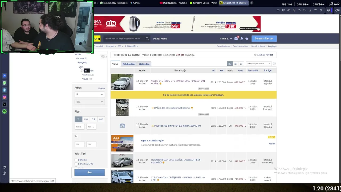
Task: Open Messenger in browser sidebar
Action: [4, 76]
